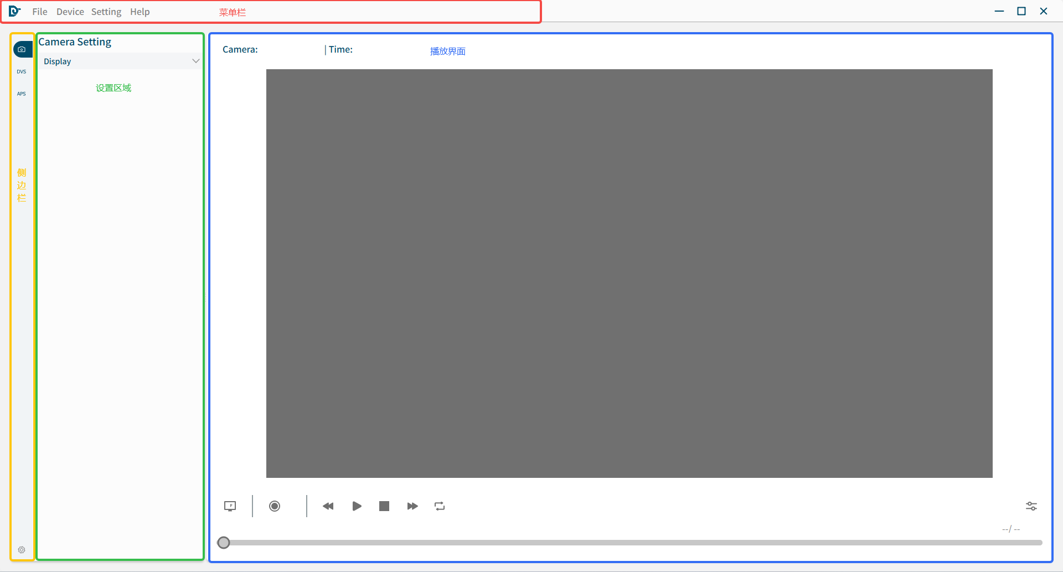The width and height of the screenshot is (1063, 572).
Task: Expand the Display section chevron
Action: tap(195, 61)
